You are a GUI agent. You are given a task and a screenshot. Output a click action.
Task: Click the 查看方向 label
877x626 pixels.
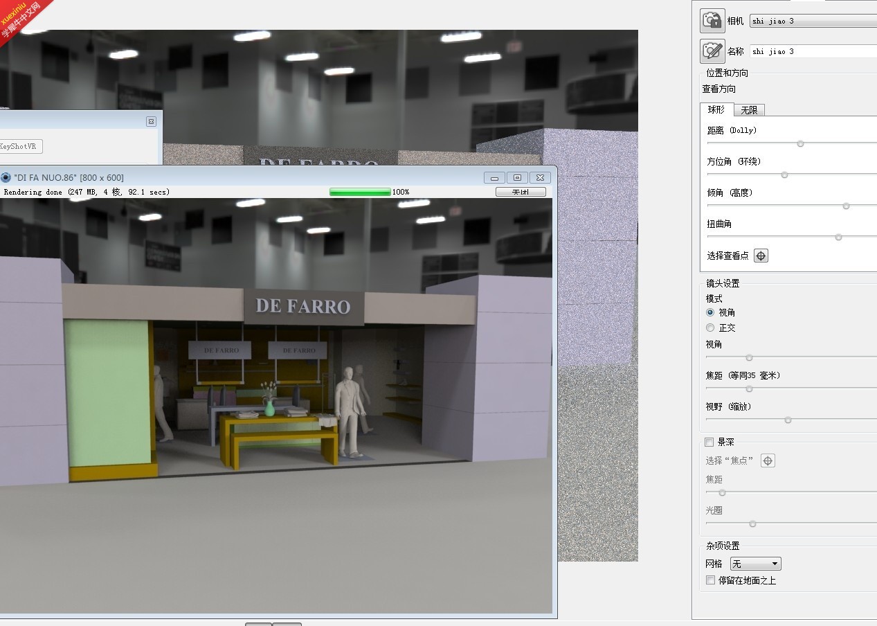click(x=719, y=89)
